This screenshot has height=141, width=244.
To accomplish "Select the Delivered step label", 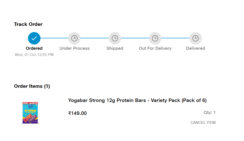I will [196, 48].
